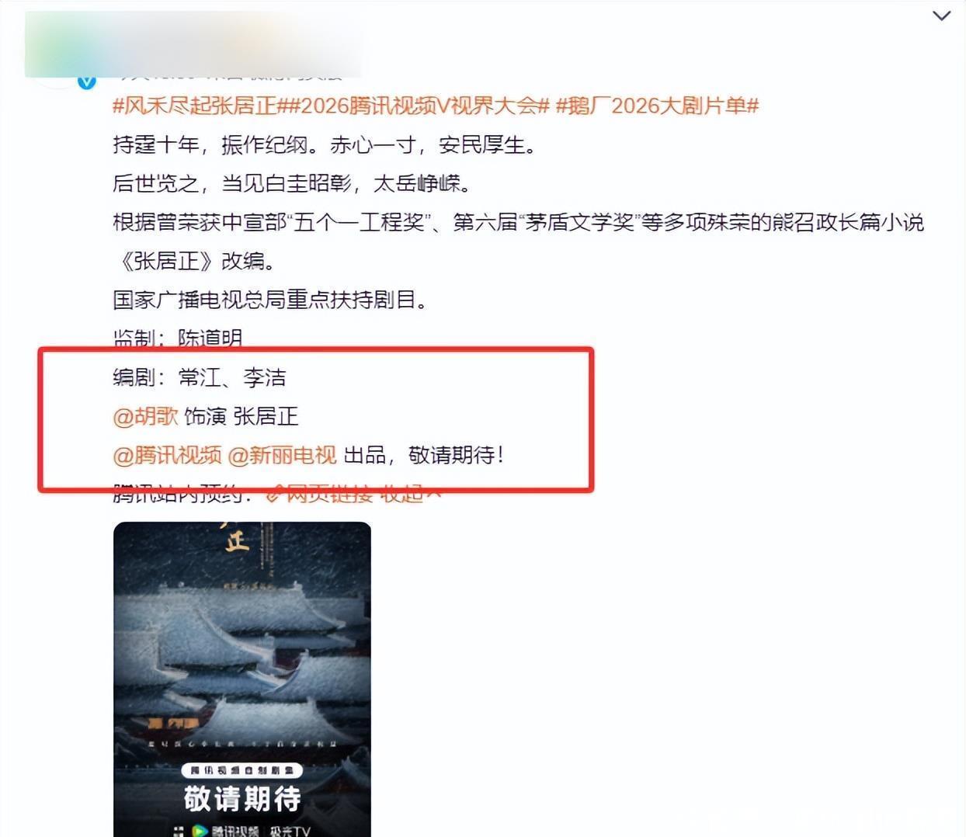Image resolution: width=966 pixels, height=837 pixels.
Task: Open the #鹅厂2026大剧片单# hashtag topic
Action: tap(657, 106)
